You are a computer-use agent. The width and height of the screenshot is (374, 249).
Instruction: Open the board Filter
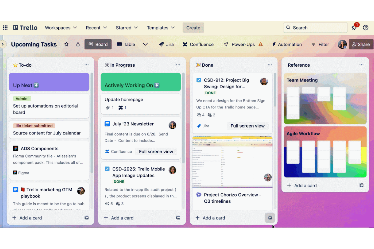[320, 44]
